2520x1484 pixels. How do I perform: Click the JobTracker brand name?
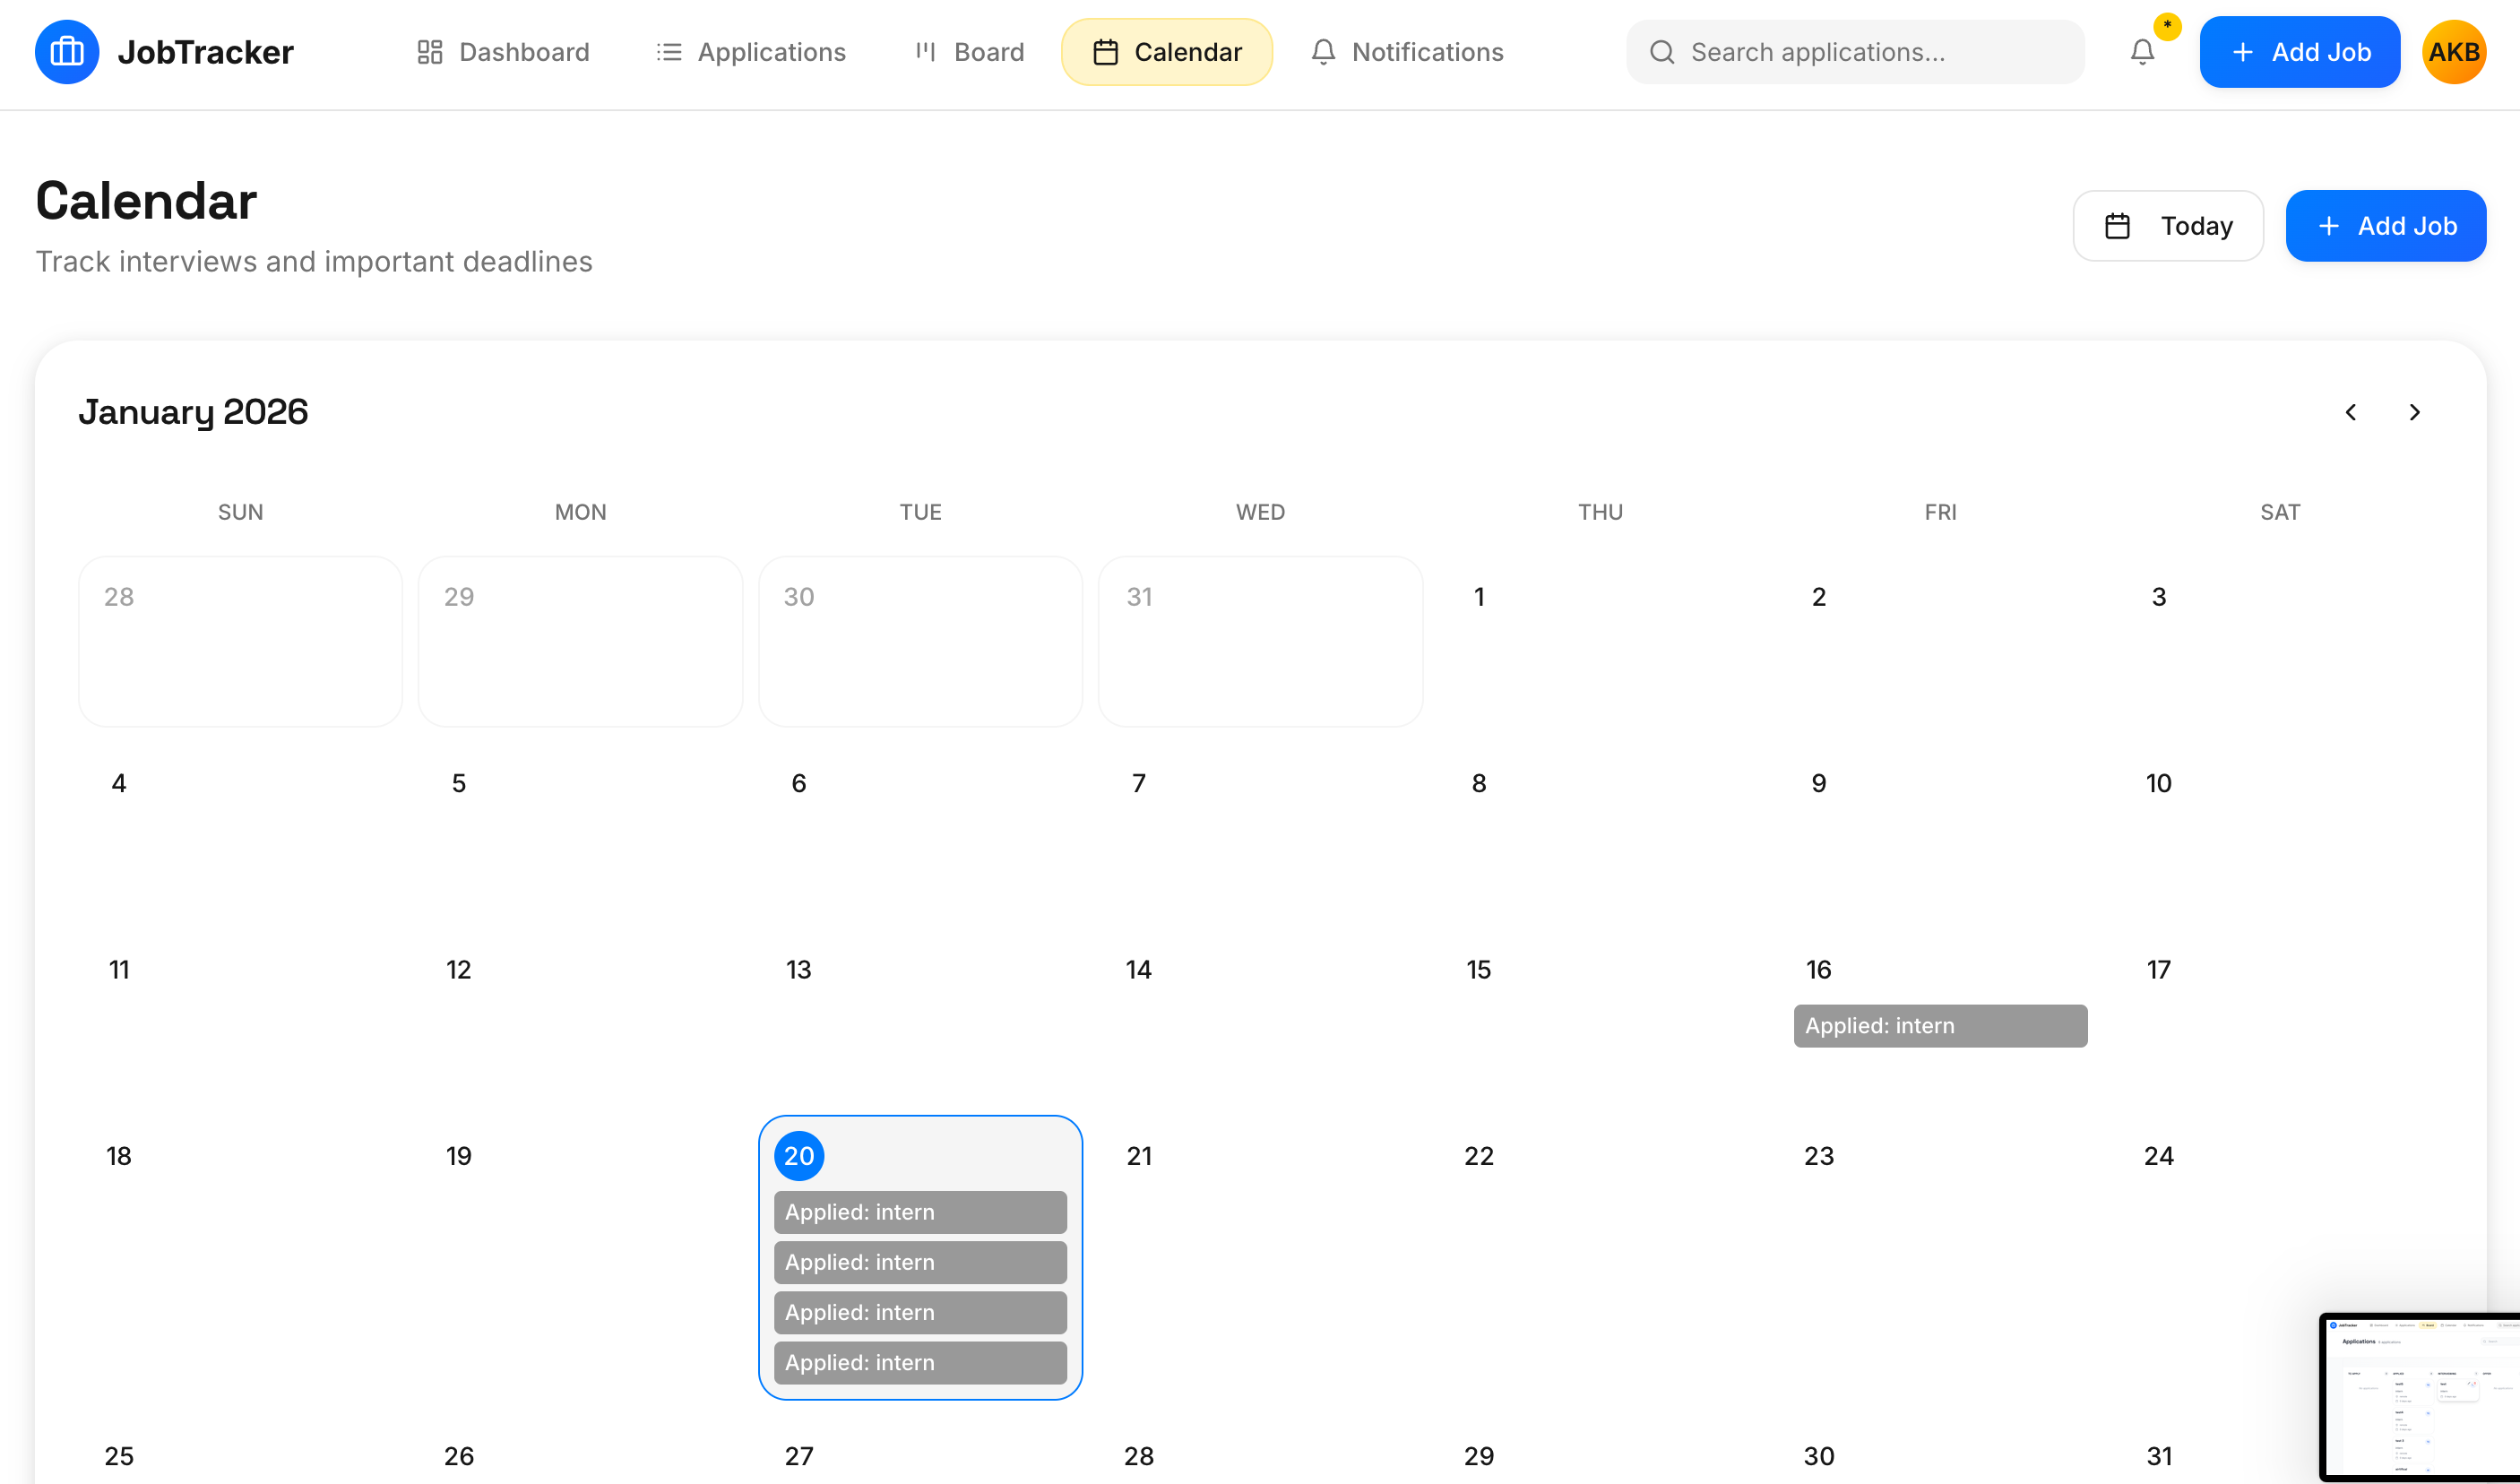[x=206, y=52]
